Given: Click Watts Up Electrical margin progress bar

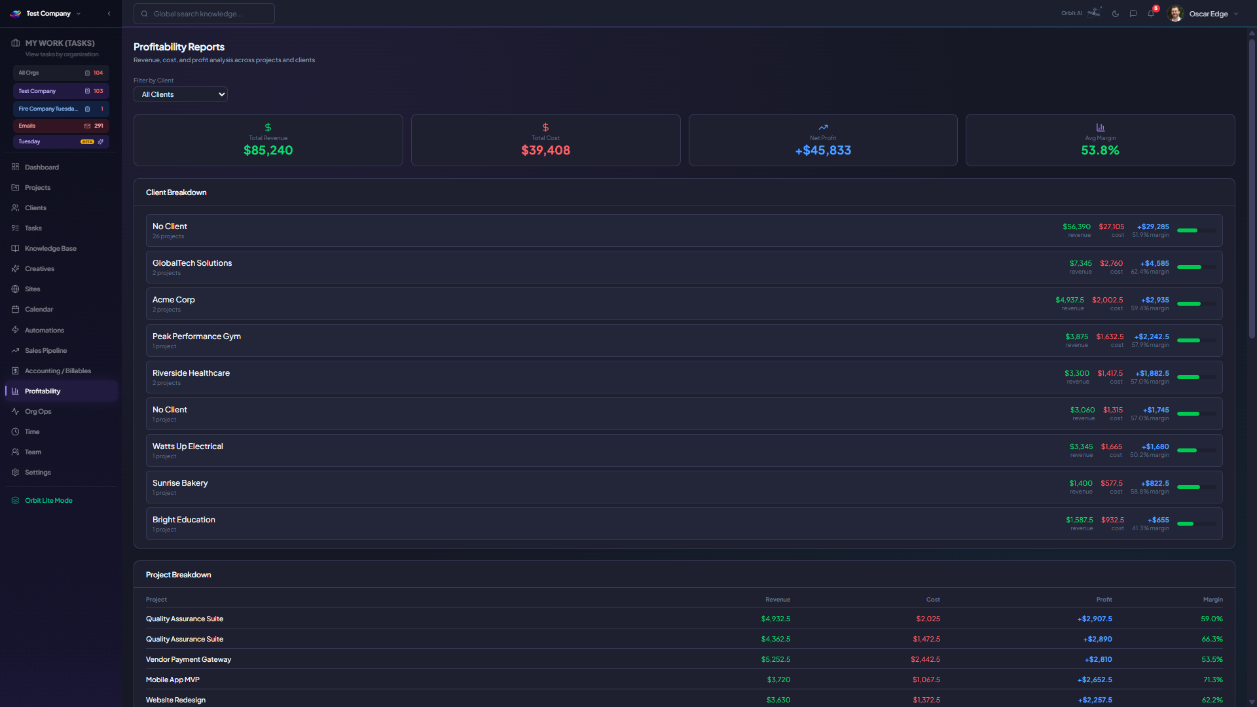Looking at the screenshot, I should pos(1196,450).
